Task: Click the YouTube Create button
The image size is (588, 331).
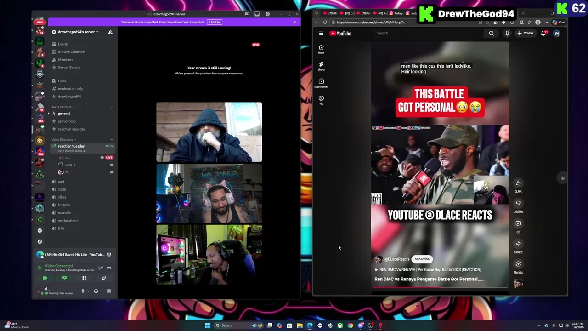Action: click(x=525, y=33)
